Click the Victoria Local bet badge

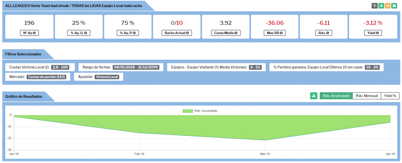click(107, 77)
